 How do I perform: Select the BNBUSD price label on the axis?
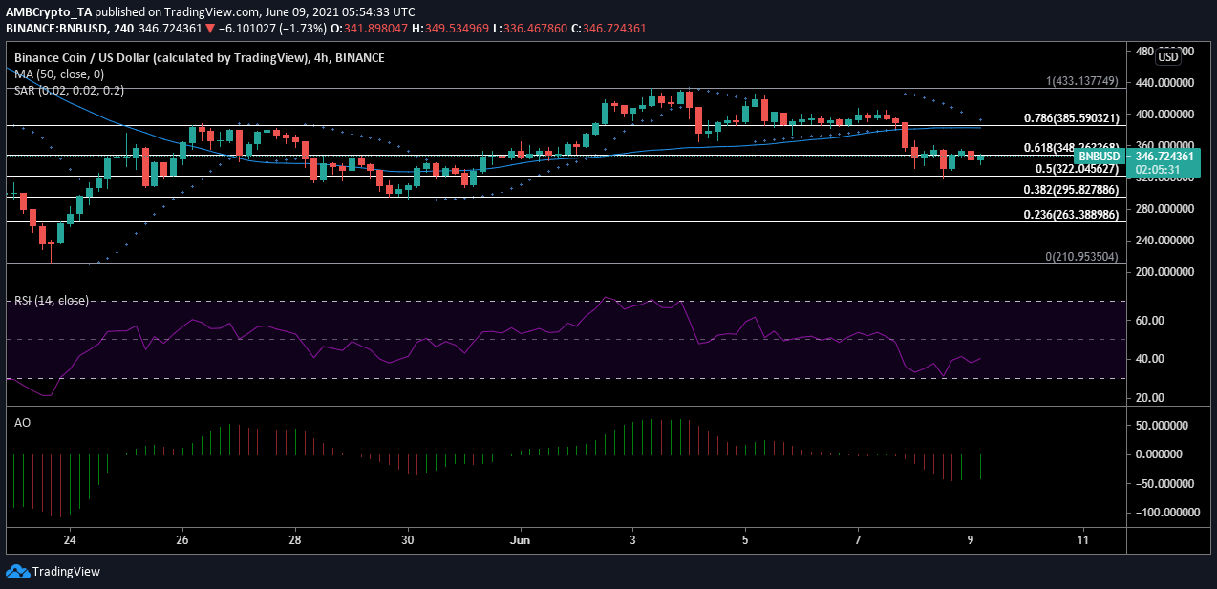point(1100,154)
